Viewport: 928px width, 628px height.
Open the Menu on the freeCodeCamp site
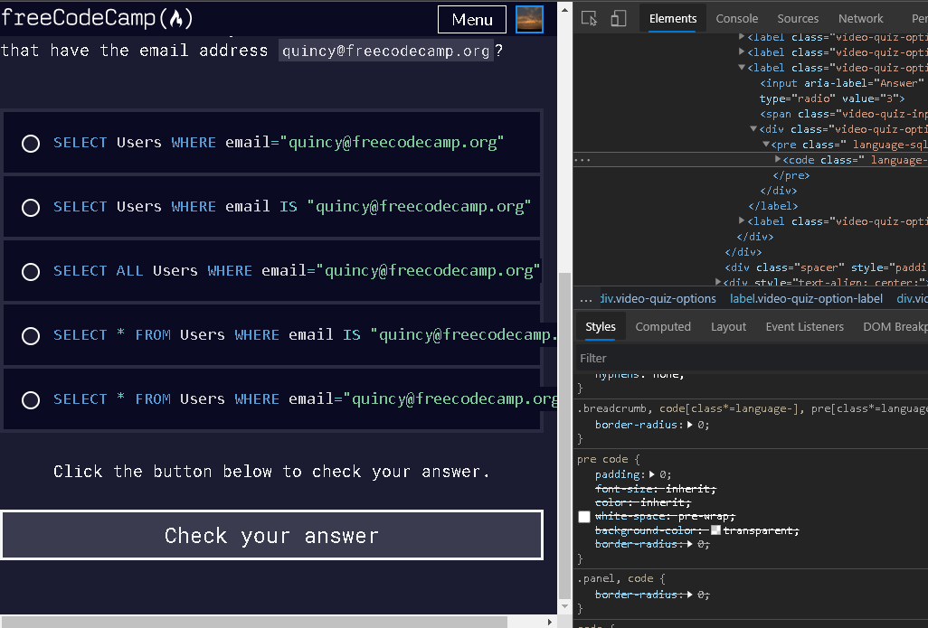tap(471, 18)
